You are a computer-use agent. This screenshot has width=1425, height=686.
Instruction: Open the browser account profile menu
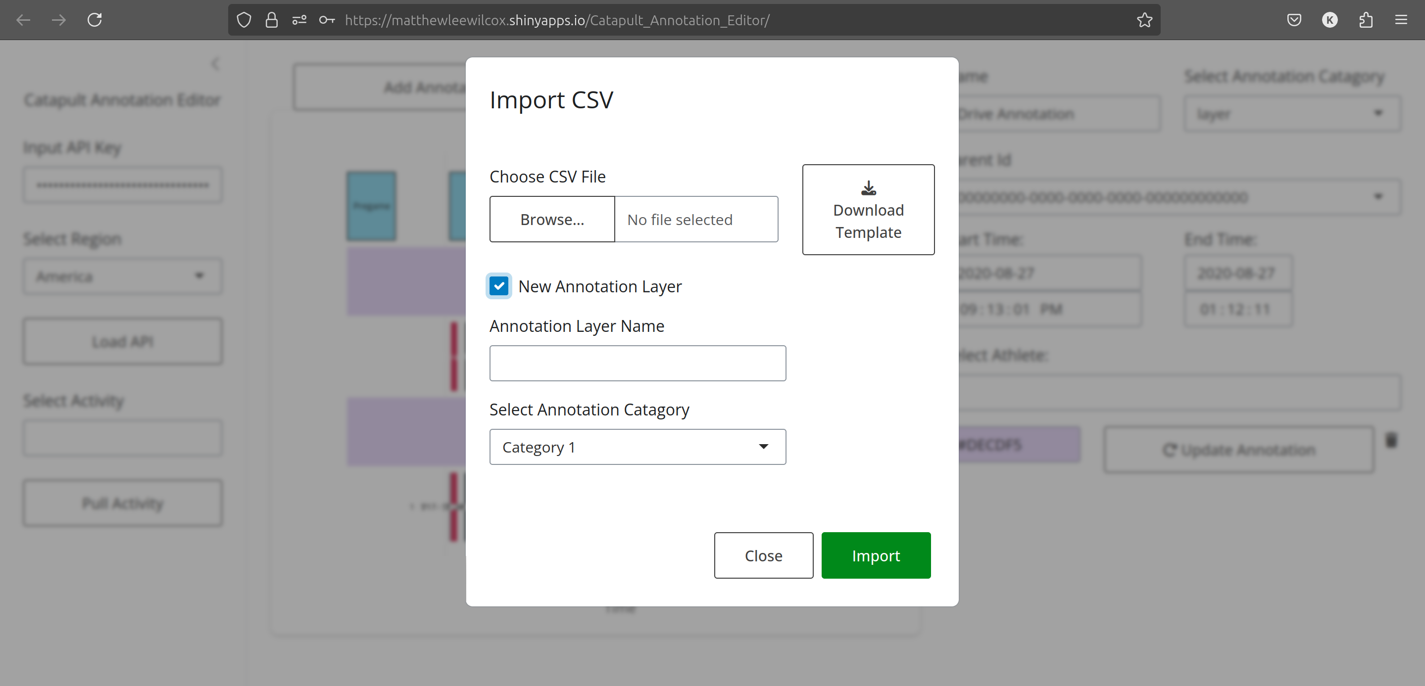point(1330,20)
